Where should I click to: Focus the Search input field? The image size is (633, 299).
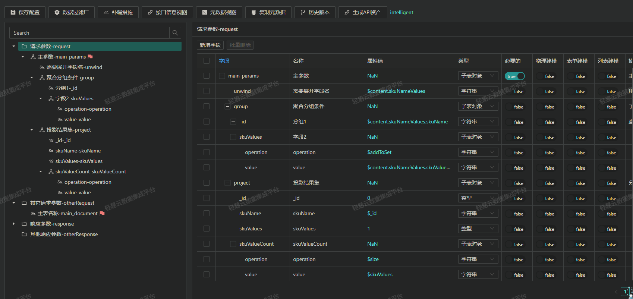tap(89, 33)
